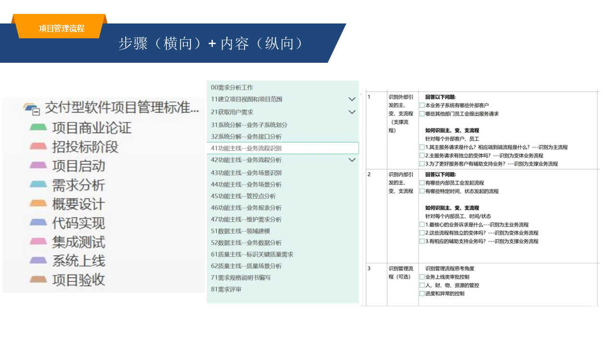The height and width of the screenshot is (345, 614).
Task: Select the 需求分析 section
Action: pos(79,185)
